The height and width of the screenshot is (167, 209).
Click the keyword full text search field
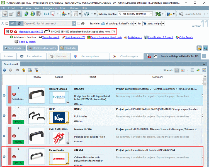48,24
